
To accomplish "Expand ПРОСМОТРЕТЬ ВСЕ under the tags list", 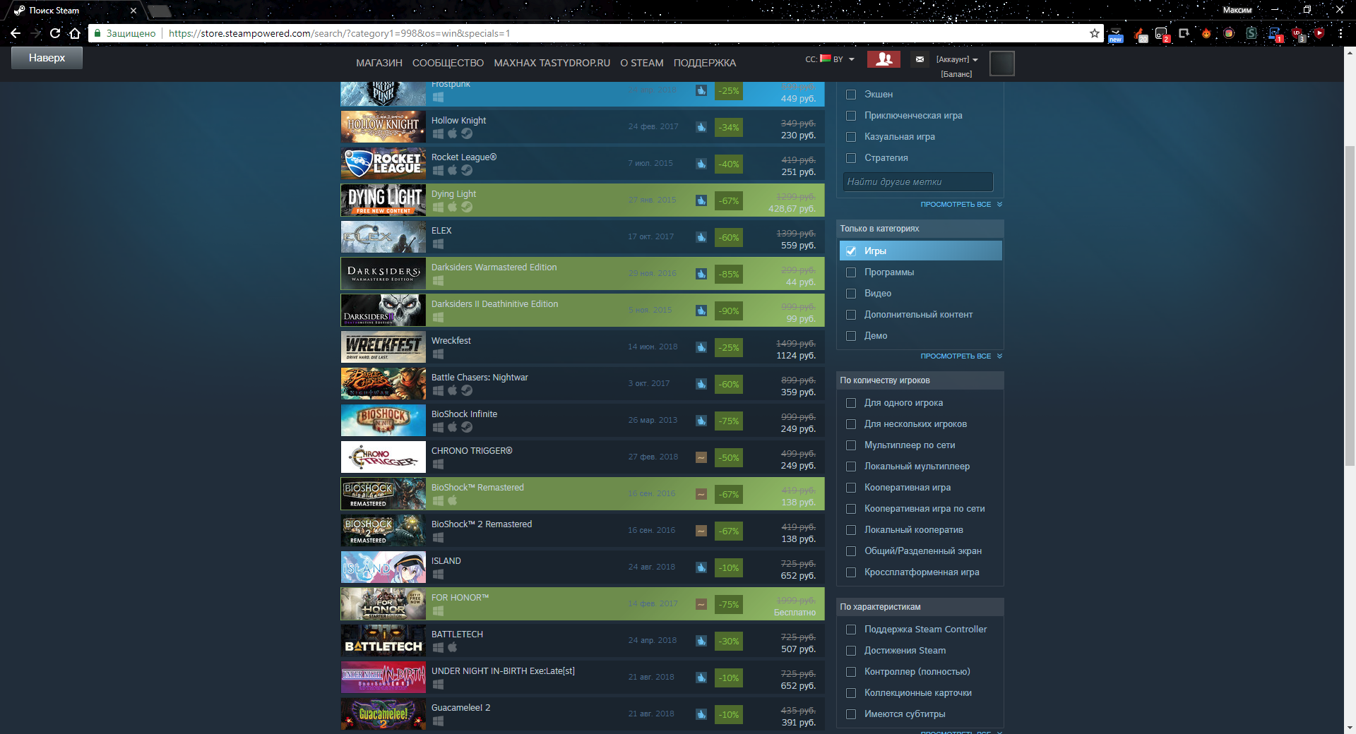I will 961,205.
